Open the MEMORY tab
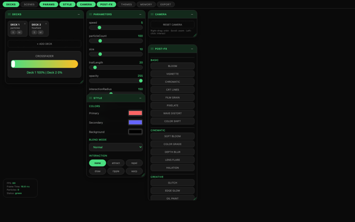This screenshot has height=222, width=355. [x=146, y=4]
